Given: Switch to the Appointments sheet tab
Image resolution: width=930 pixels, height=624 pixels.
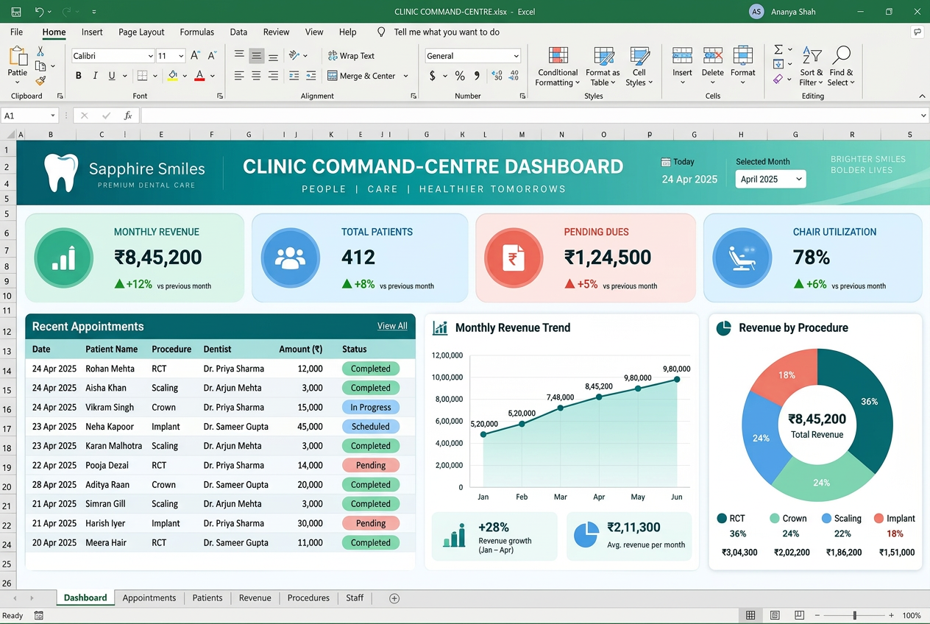Looking at the screenshot, I should (149, 598).
